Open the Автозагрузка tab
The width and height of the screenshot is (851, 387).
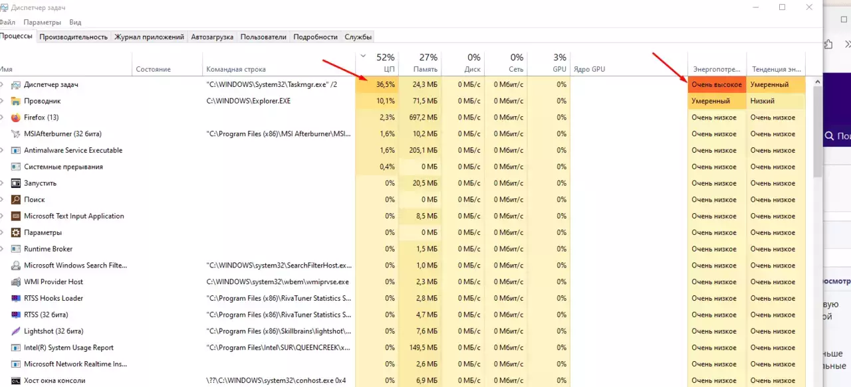[212, 37]
